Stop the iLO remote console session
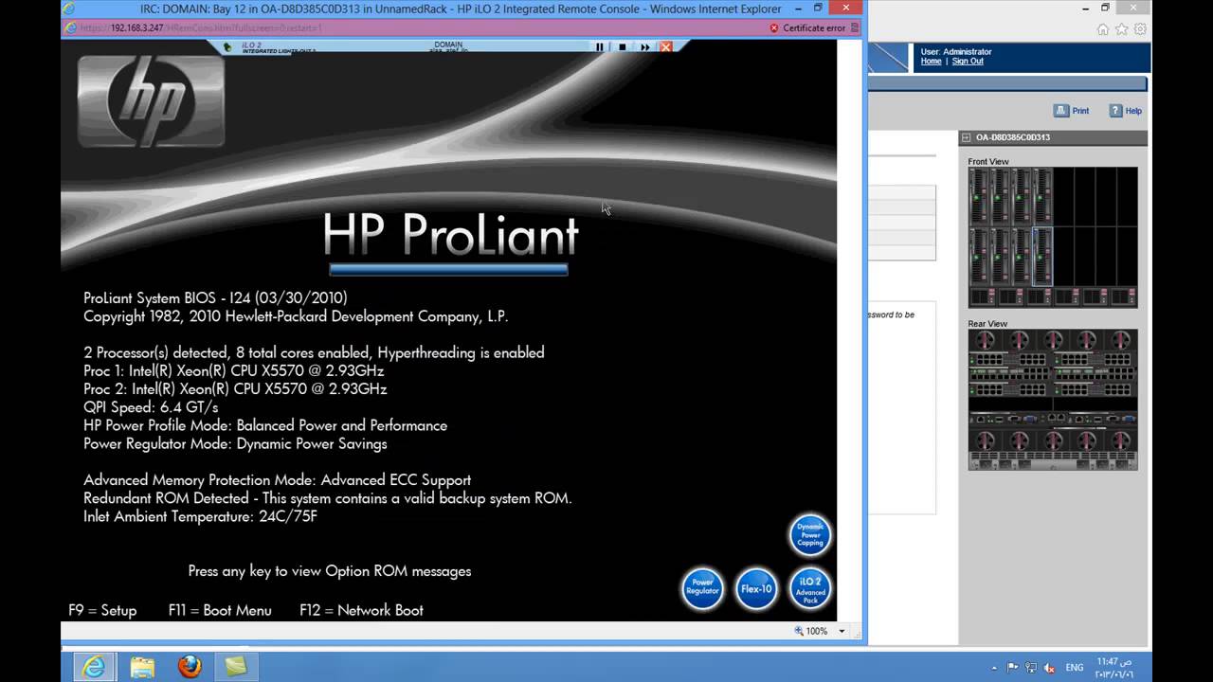Viewport: 1213px width, 682px height. coord(622,46)
